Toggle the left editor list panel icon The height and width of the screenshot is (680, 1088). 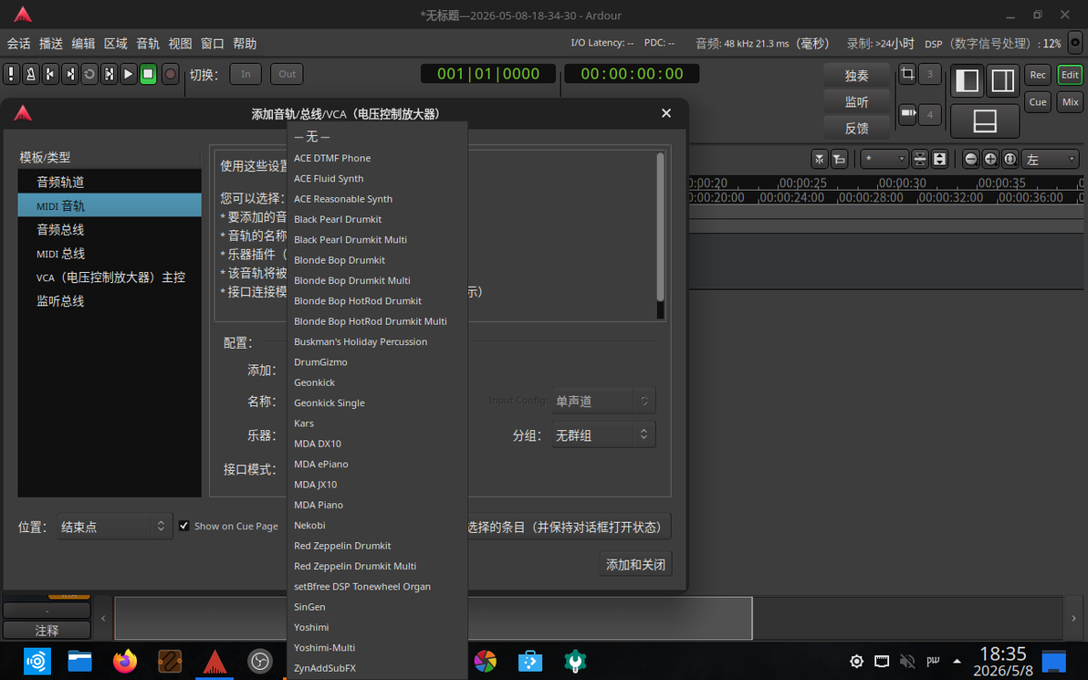pos(968,80)
